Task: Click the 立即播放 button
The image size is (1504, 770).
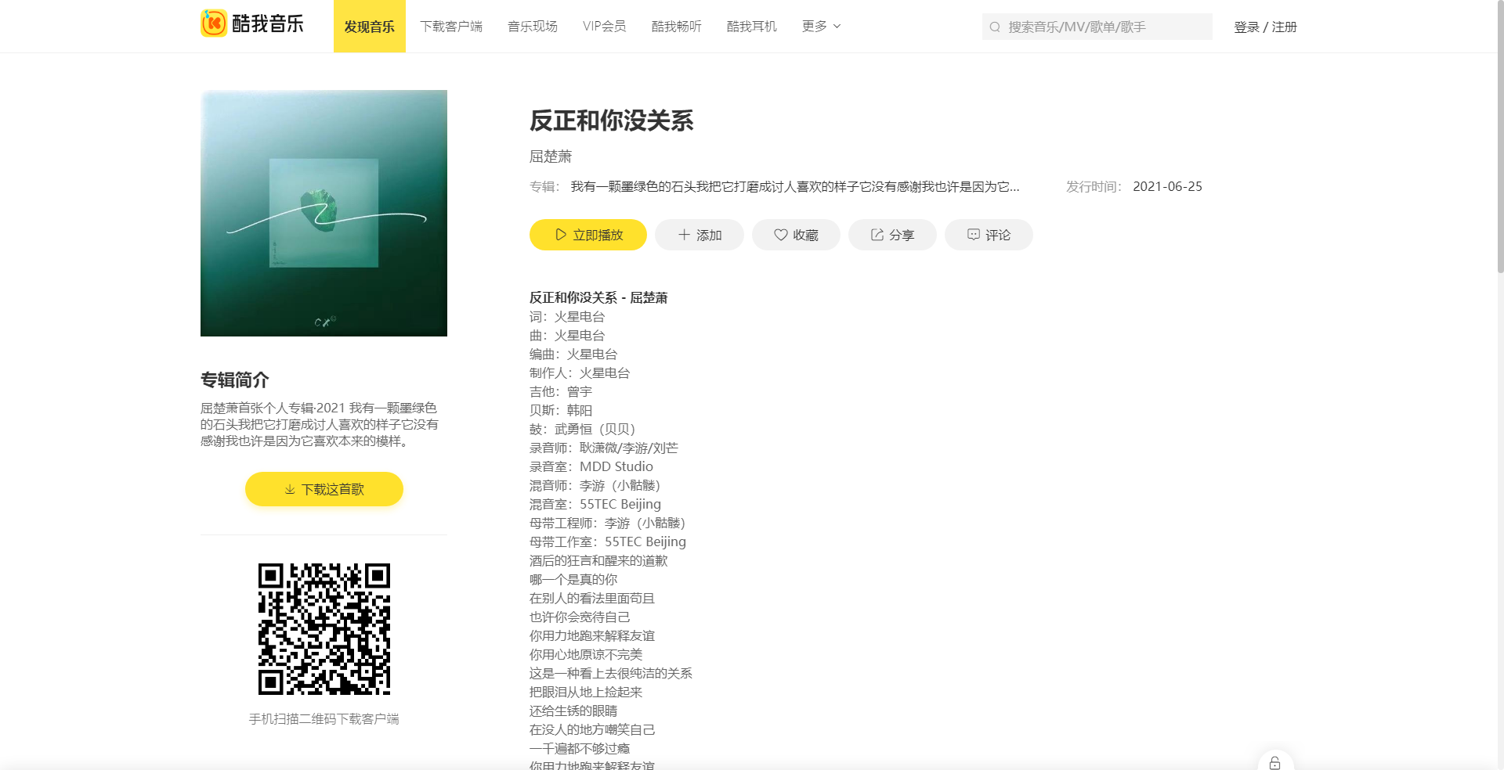Action: tap(587, 234)
